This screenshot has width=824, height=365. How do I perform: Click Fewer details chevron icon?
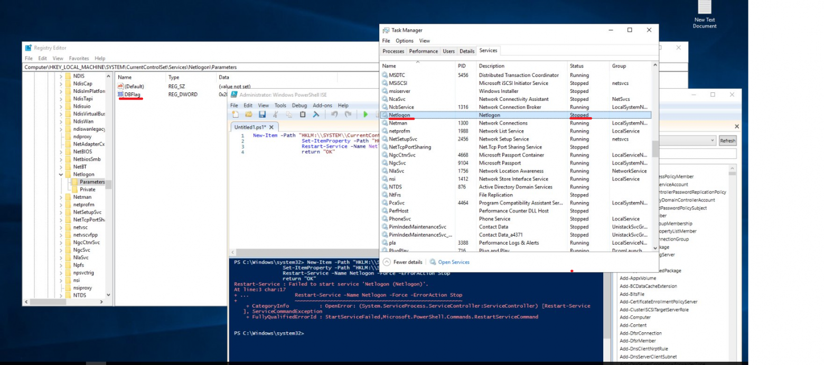tap(387, 262)
